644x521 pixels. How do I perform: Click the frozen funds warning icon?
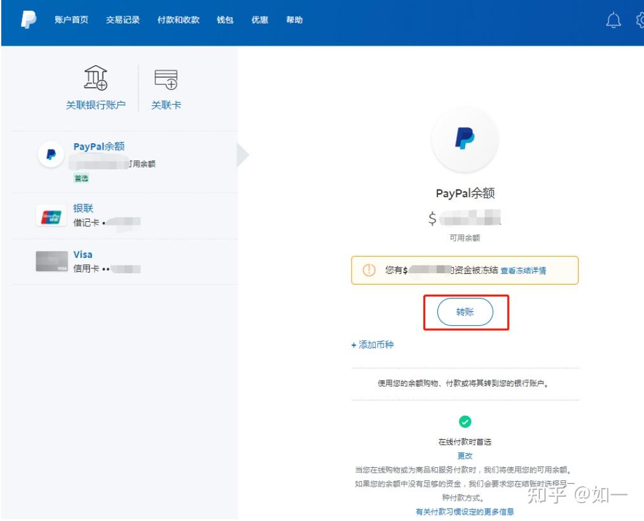[369, 270]
